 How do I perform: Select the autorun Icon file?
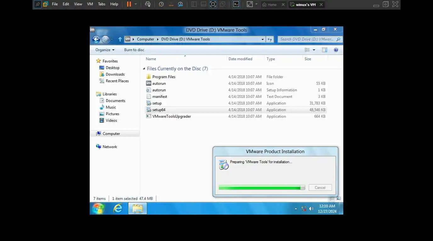(x=235, y=83)
